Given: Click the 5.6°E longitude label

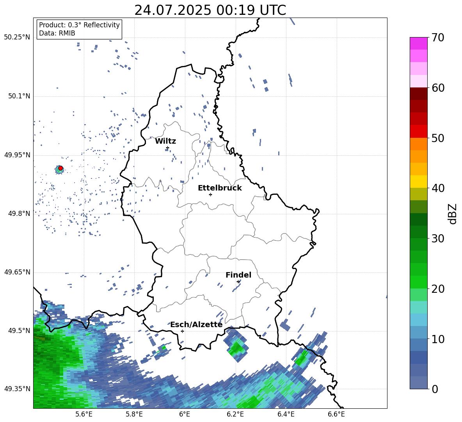Looking at the screenshot, I should point(84,414).
